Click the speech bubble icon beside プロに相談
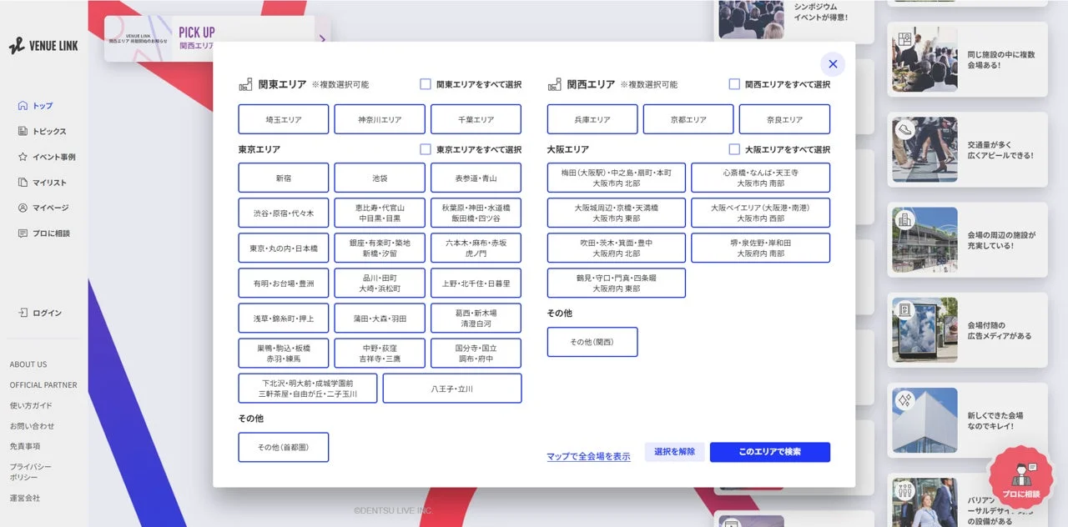This screenshot has height=527, width=1068. 23,233
